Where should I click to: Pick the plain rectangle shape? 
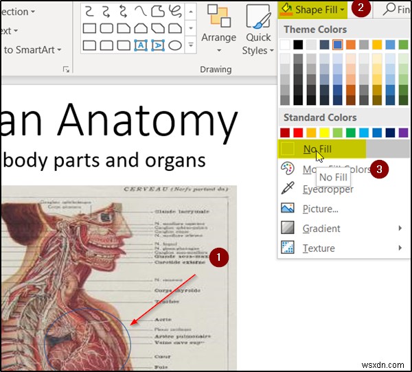(x=89, y=28)
